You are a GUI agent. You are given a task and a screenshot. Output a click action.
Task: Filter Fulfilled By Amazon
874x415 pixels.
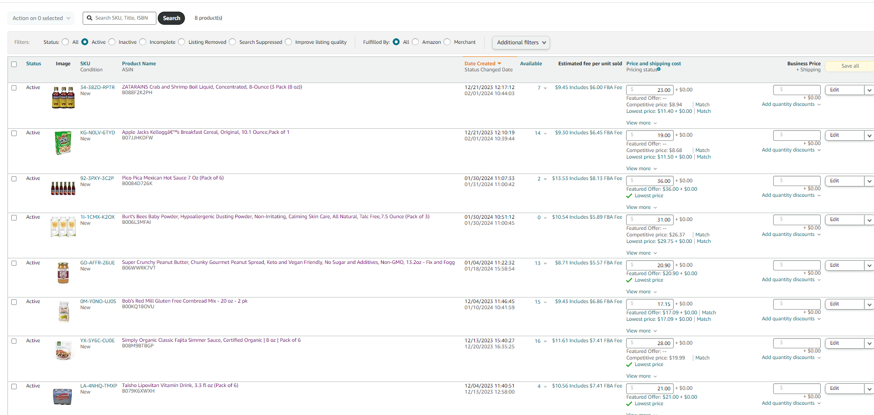416,42
